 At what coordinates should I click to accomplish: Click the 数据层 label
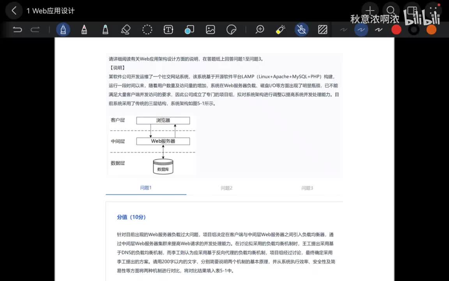click(x=118, y=163)
